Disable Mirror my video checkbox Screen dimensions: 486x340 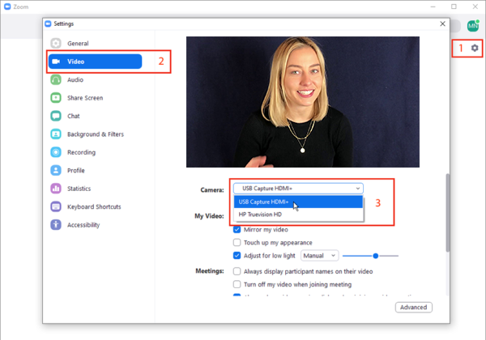pos(237,229)
